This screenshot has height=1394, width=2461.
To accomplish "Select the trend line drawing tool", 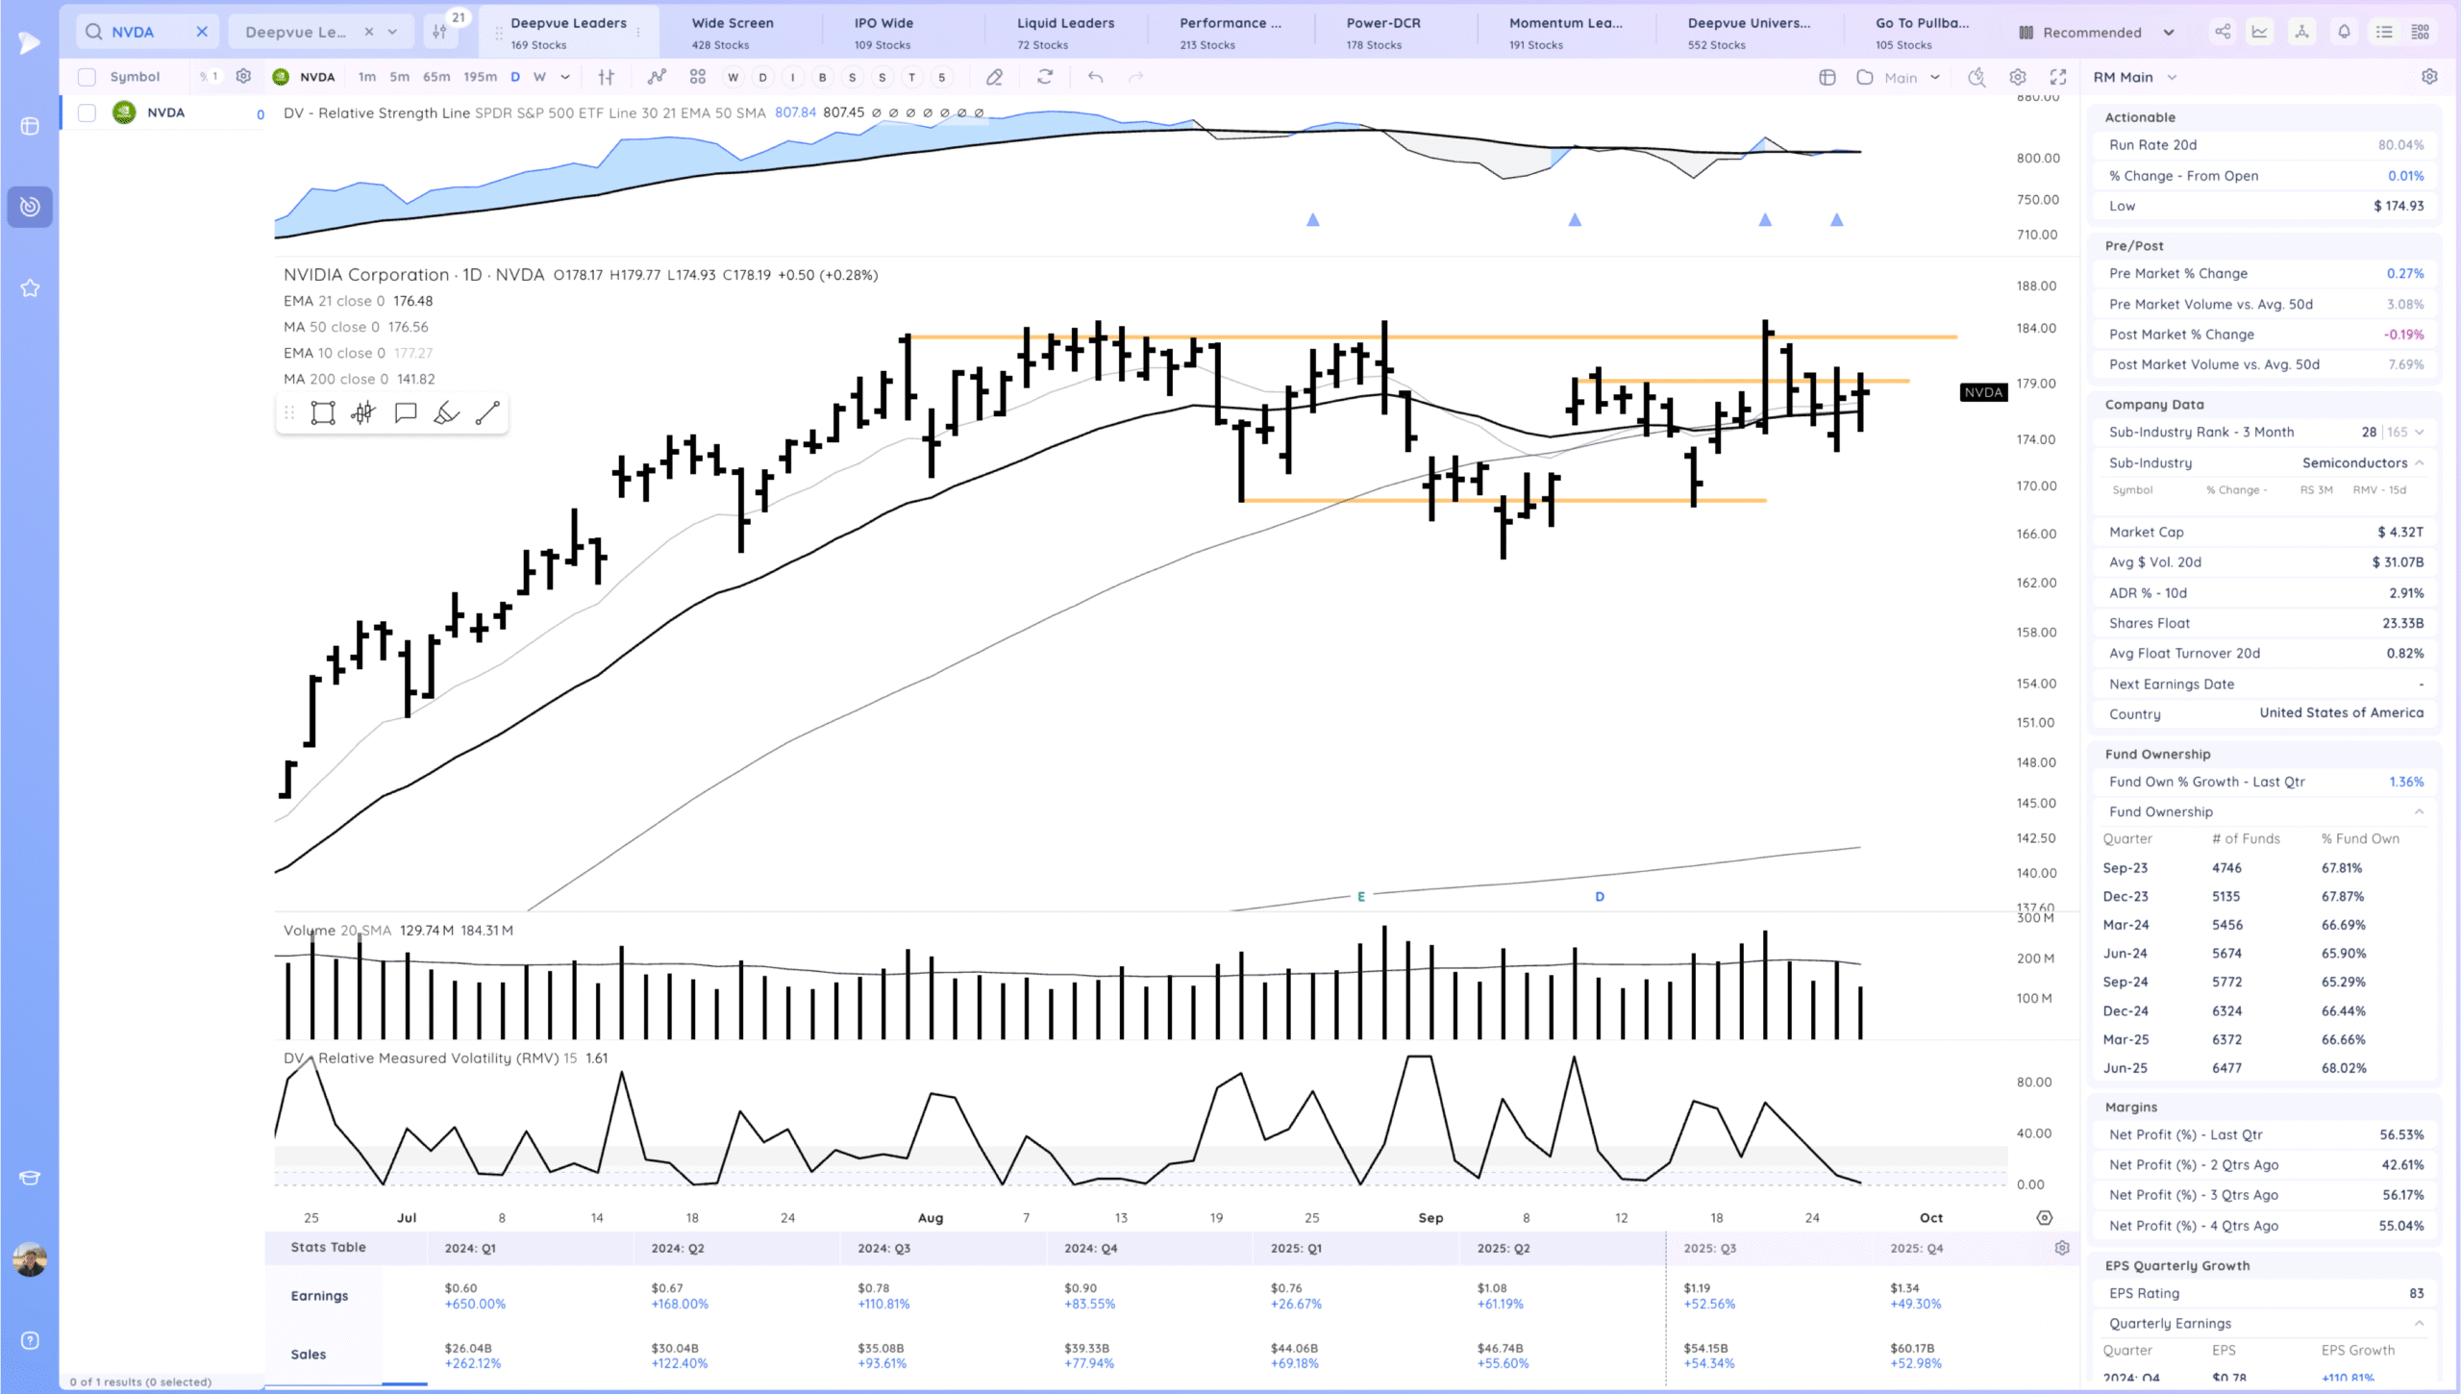I will tap(487, 413).
